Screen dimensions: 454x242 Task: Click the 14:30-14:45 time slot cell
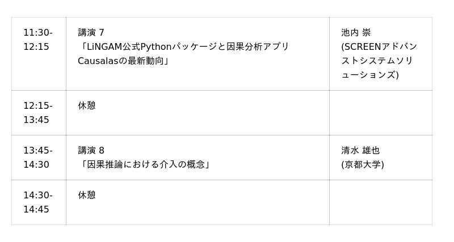tap(38, 202)
